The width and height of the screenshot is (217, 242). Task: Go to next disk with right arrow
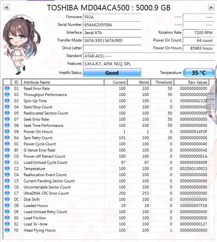pyautogui.click(x=211, y=7)
